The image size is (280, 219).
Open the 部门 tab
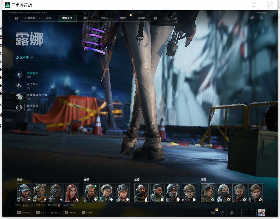[x=86, y=18]
